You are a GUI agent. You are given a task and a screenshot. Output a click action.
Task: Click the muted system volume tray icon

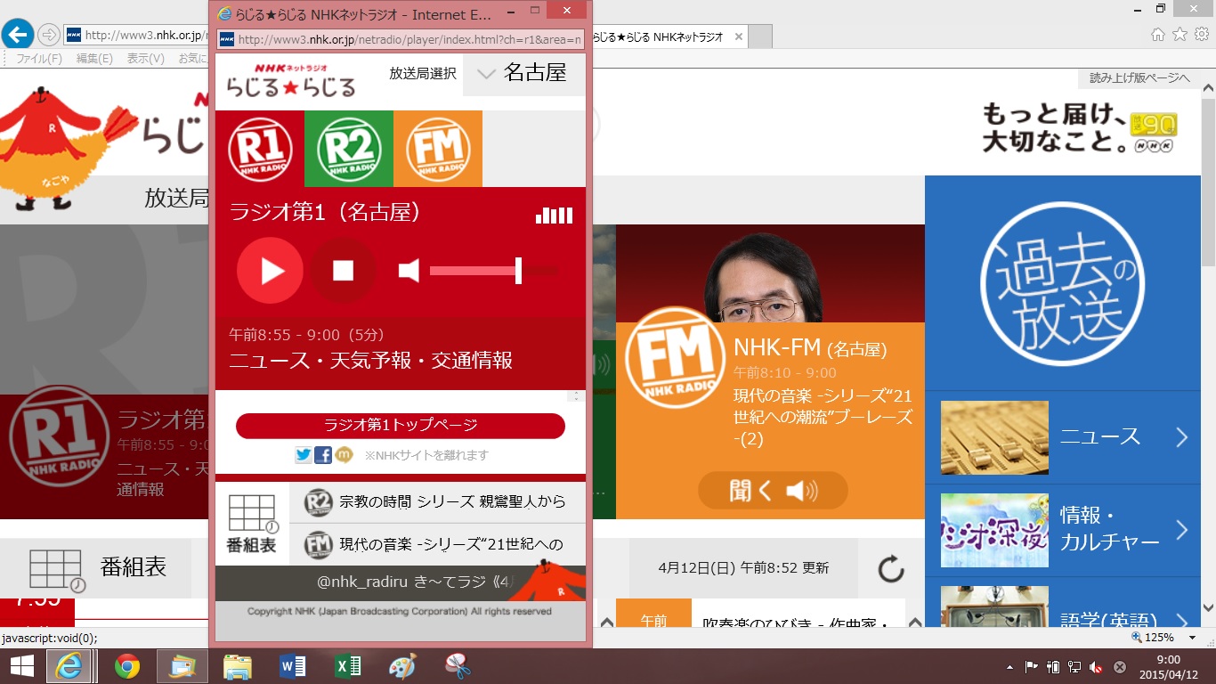tap(1097, 667)
